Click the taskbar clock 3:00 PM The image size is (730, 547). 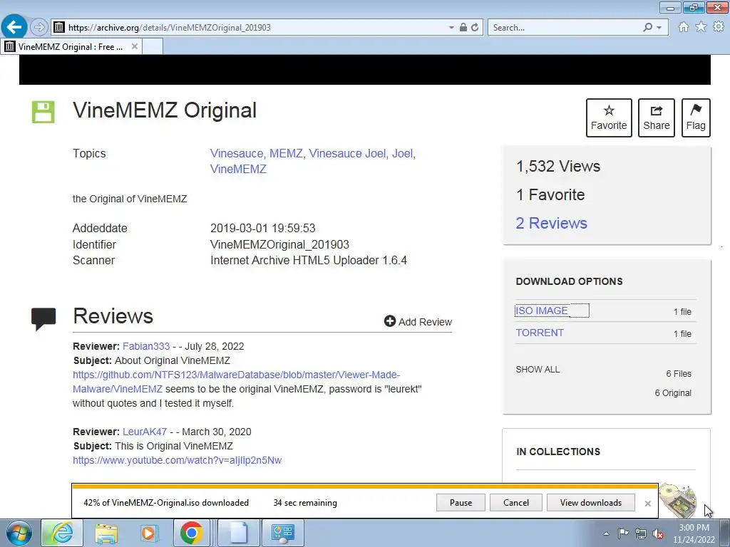coord(694,528)
